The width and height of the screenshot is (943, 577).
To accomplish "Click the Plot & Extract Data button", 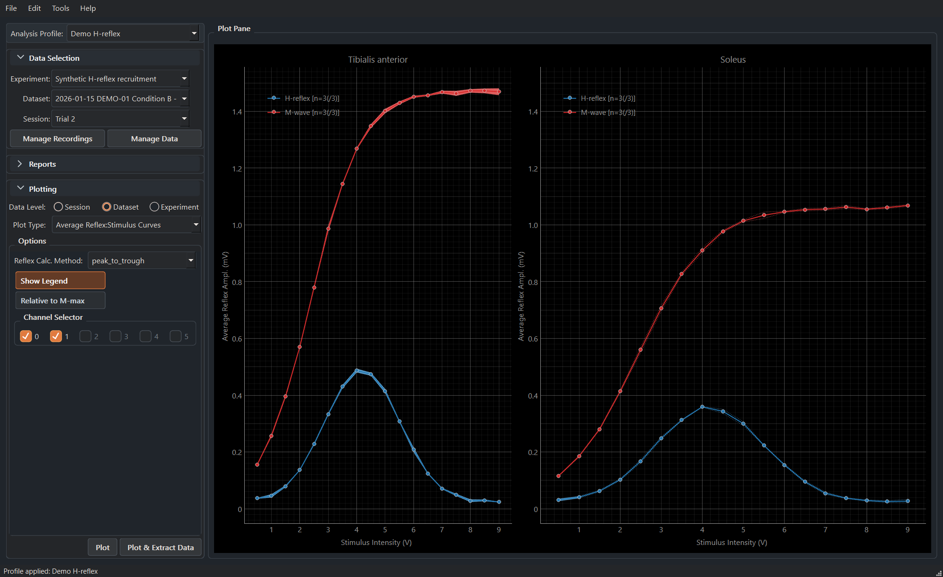I will [x=160, y=547].
